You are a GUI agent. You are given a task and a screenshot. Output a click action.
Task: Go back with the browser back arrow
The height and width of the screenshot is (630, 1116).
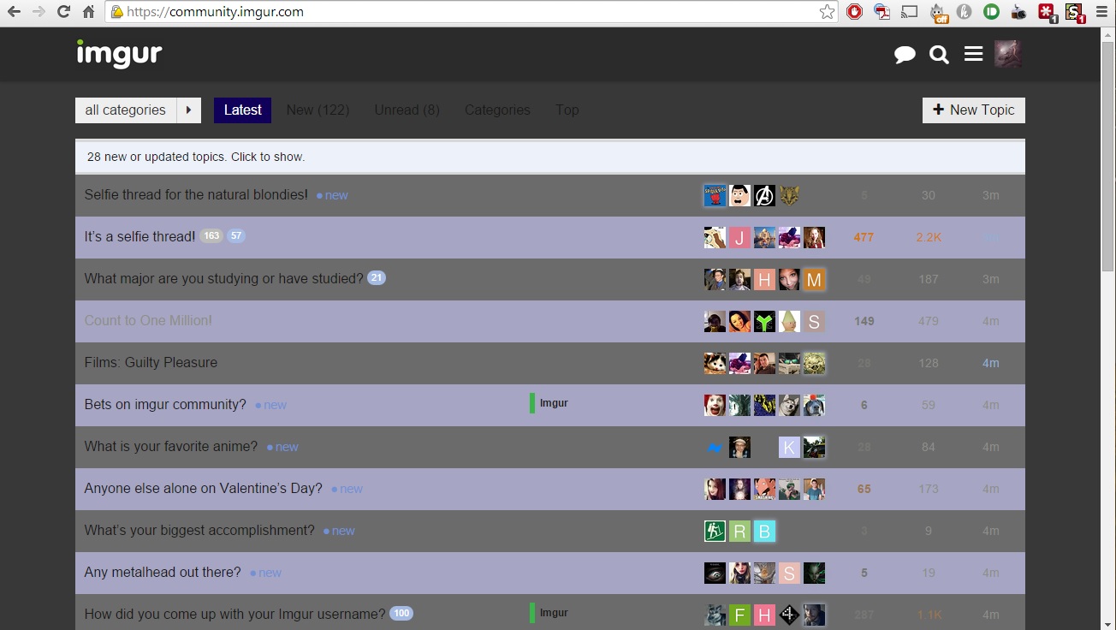[x=14, y=12]
